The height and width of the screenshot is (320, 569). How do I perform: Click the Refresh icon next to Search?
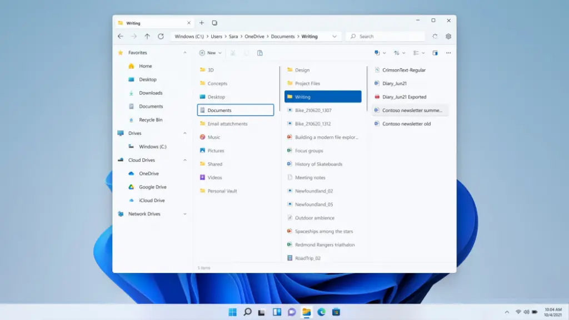coord(436,36)
